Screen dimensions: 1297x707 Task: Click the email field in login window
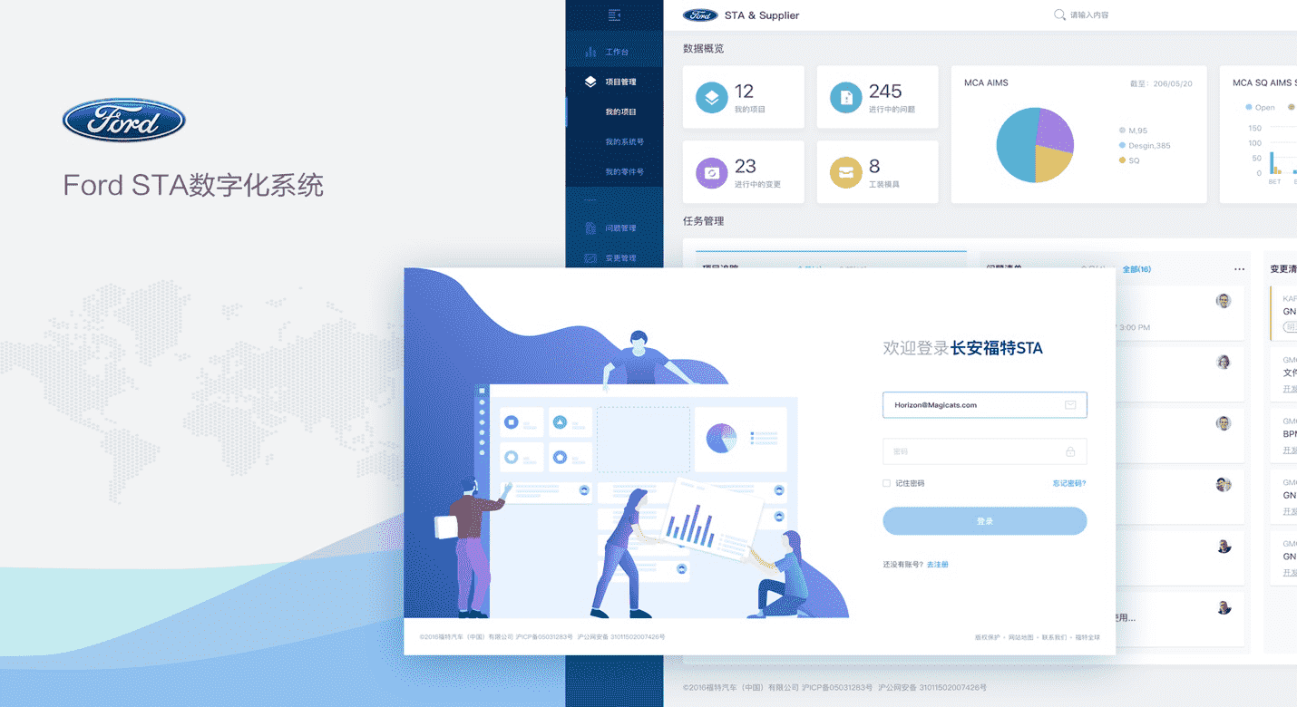[984, 405]
